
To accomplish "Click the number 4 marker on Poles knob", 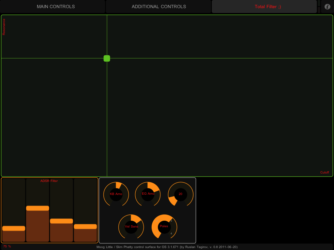I will pyautogui.click(x=171, y=233).
